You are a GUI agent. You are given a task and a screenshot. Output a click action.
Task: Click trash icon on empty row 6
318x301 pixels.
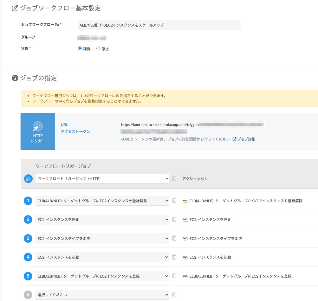[x=174, y=295]
